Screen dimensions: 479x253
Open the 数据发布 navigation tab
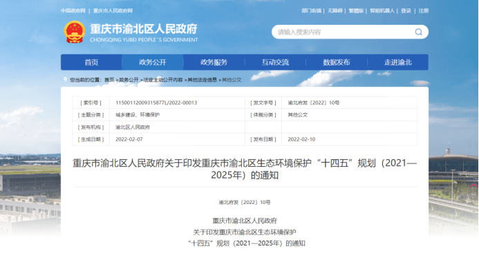[x=337, y=62]
